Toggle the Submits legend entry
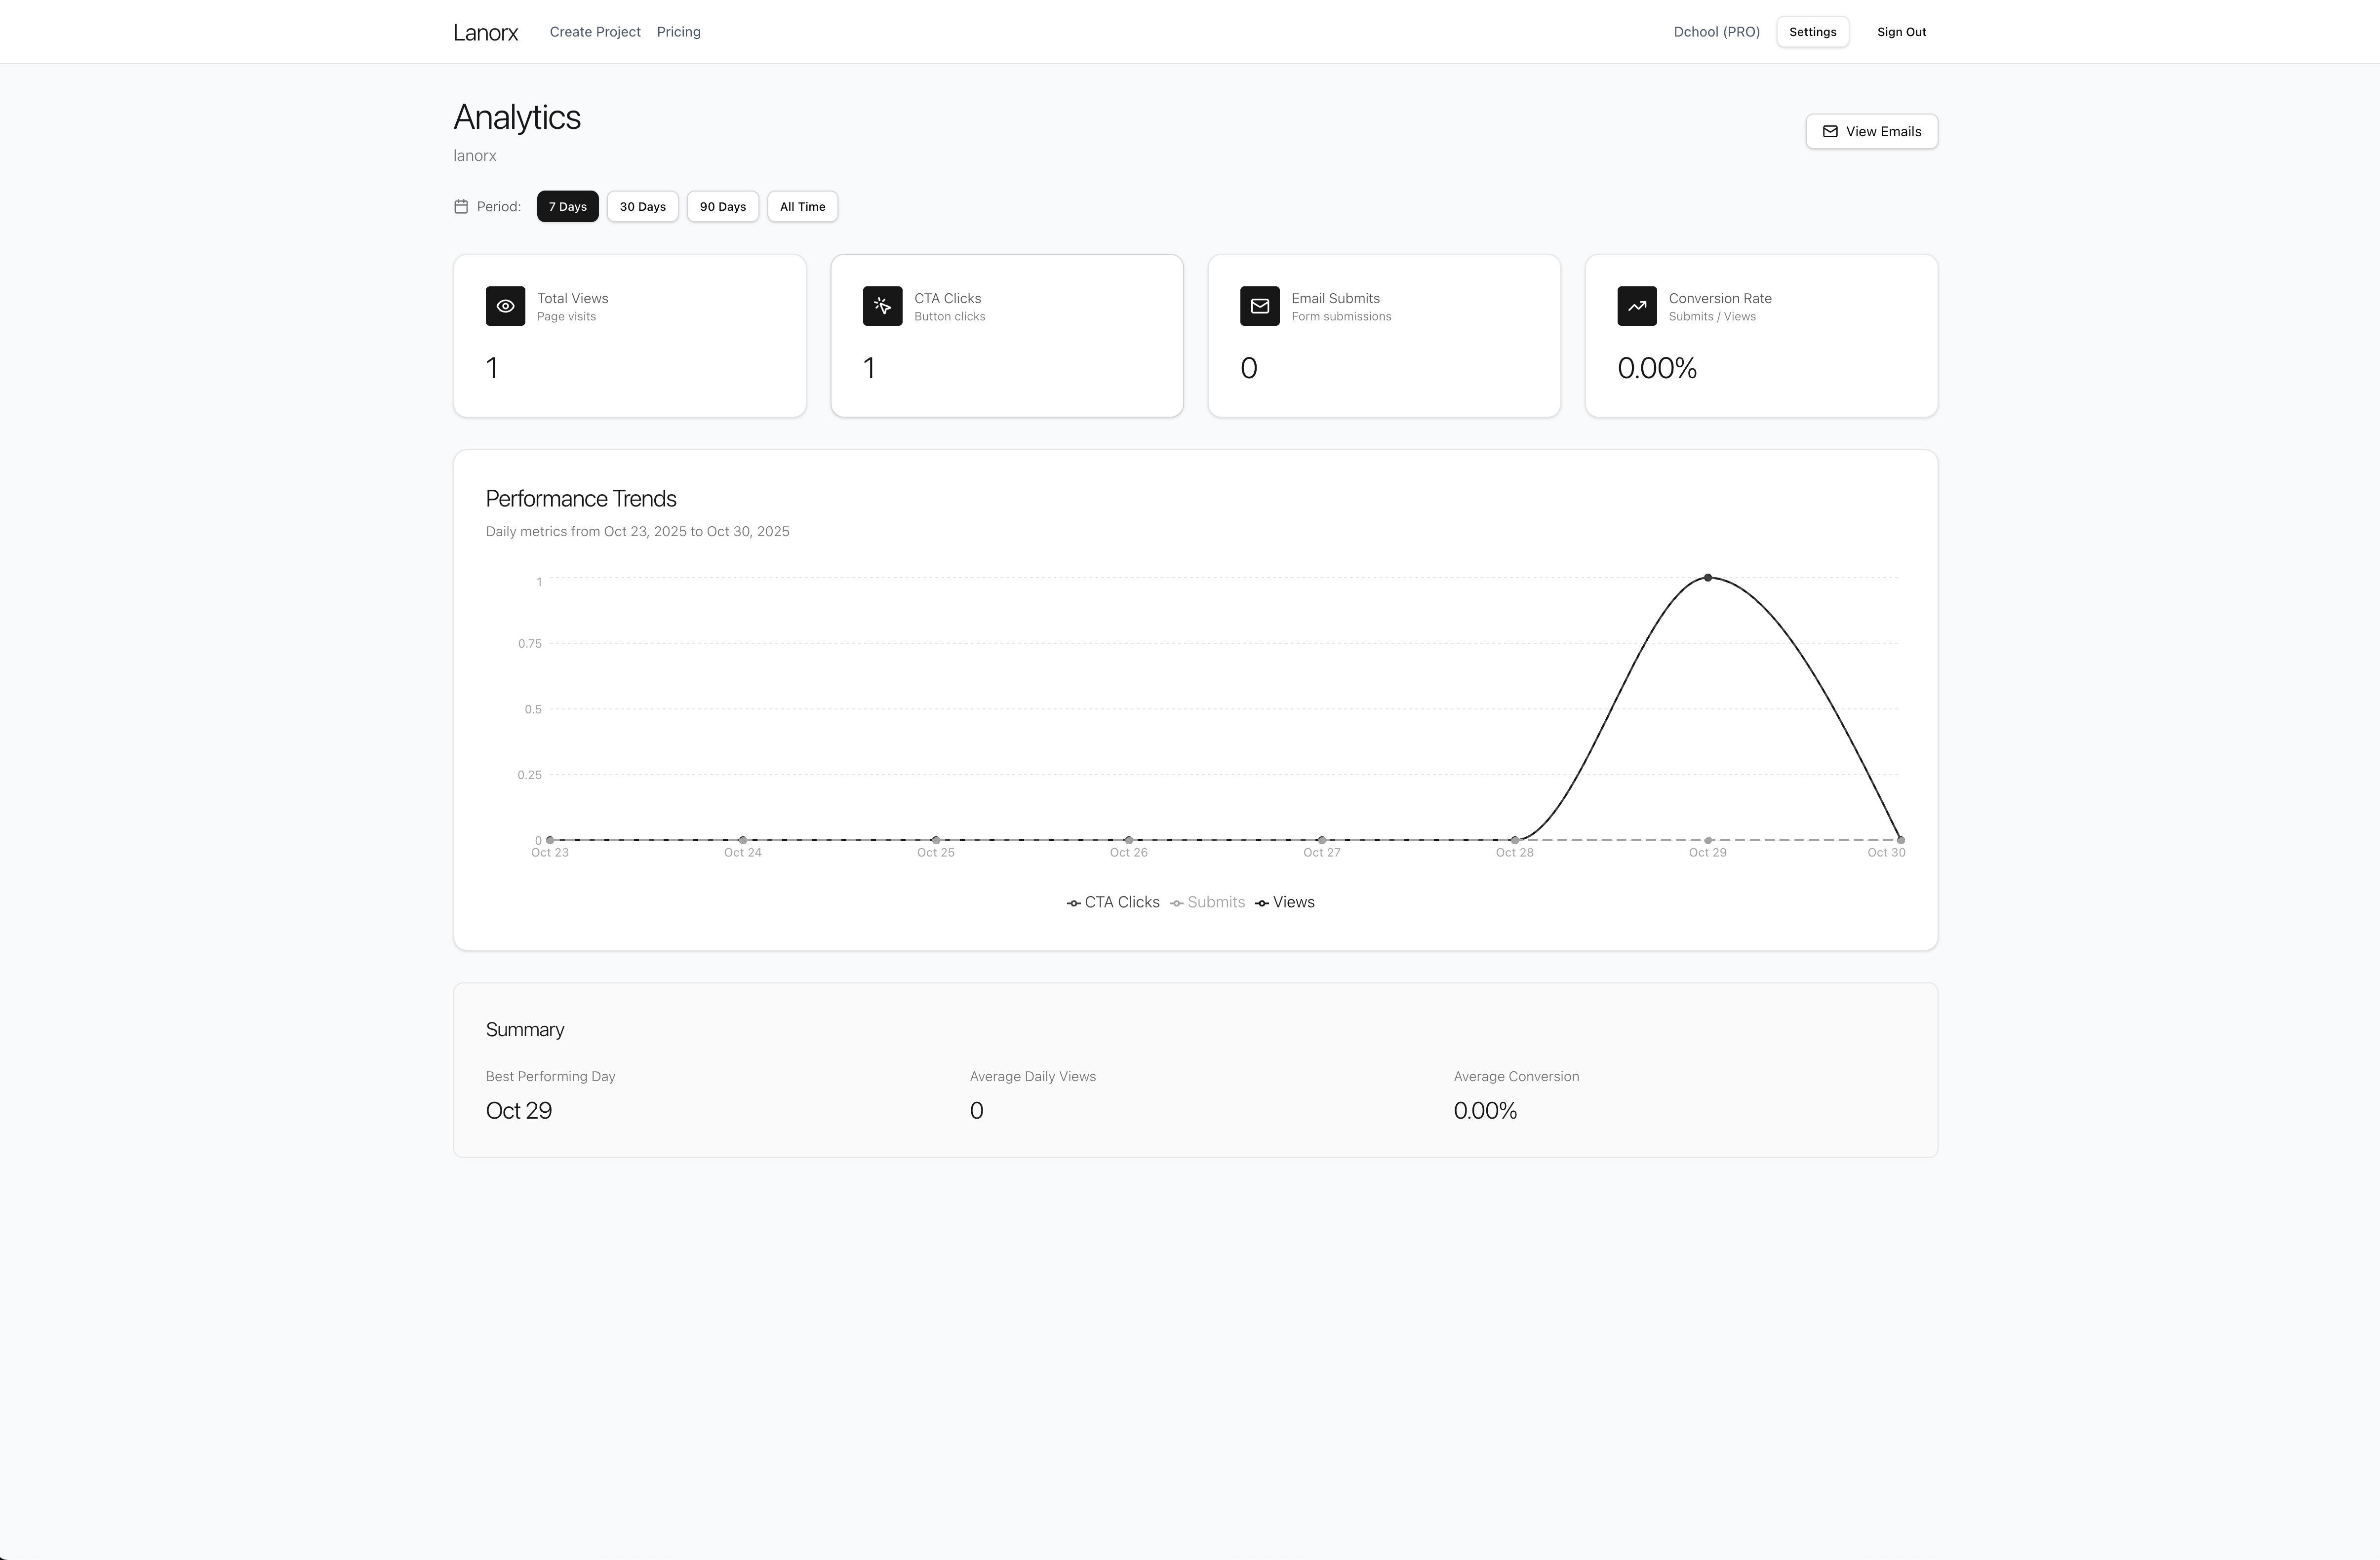 (x=1207, y=902)
